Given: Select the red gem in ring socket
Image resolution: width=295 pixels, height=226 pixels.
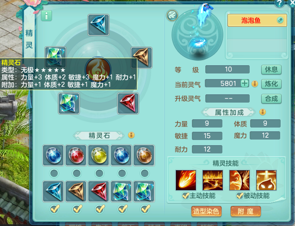Looking at the screenshot, I should click(x=128, y=104).
